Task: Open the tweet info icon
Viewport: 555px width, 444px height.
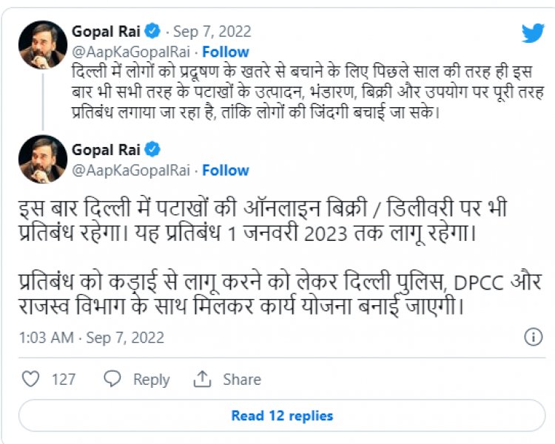Action: [x=533, y=338]
